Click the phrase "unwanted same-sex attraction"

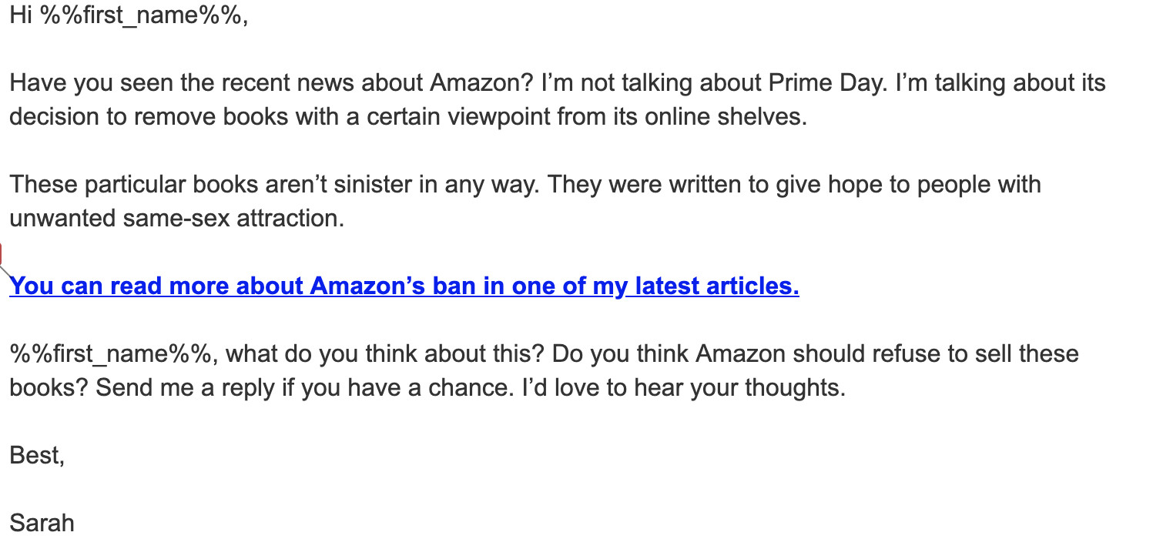(x=176, y=219)
